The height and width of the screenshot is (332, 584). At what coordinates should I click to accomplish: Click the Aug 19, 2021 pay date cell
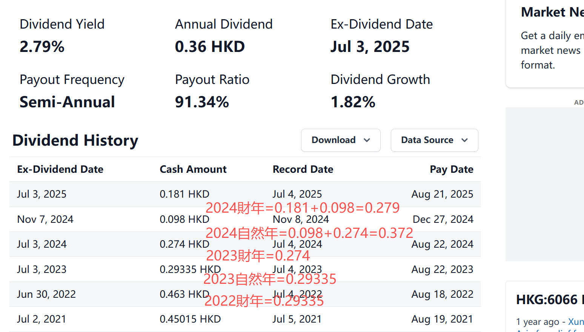tap(442, 319)
